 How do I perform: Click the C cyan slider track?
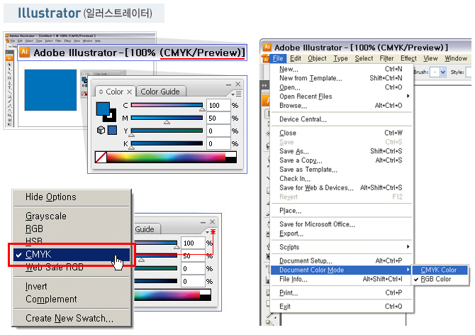click(x=167, y=105)
